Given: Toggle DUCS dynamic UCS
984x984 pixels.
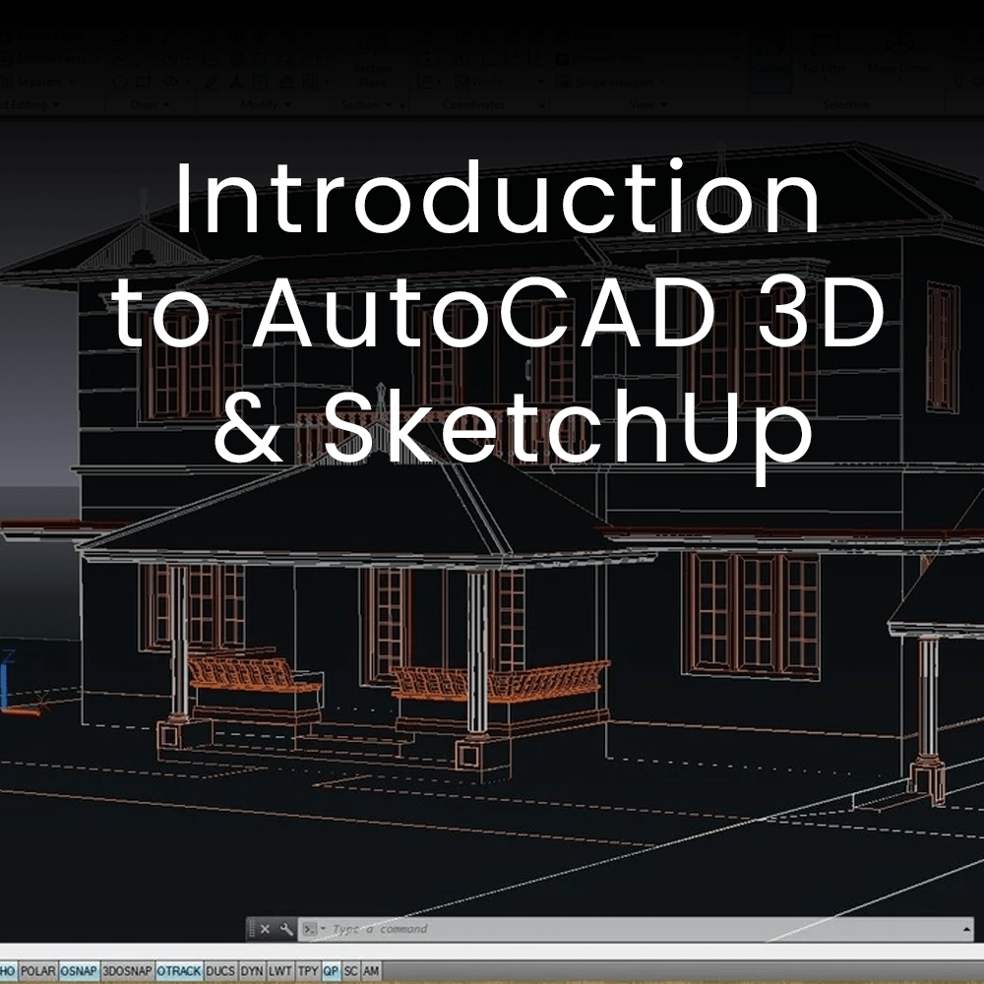Looking at the screenshot, I should tap(220, 971).
